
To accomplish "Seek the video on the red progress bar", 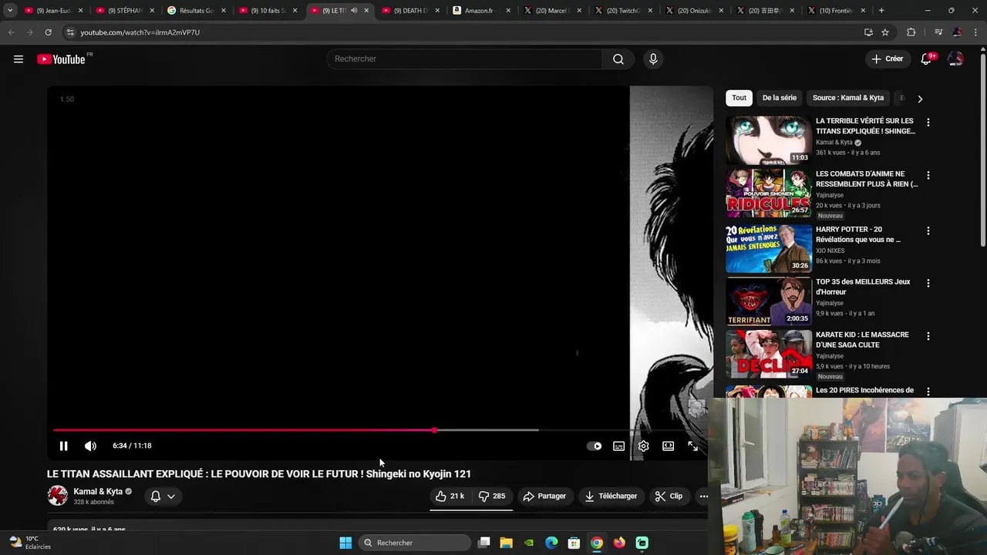I will point(244,430).
